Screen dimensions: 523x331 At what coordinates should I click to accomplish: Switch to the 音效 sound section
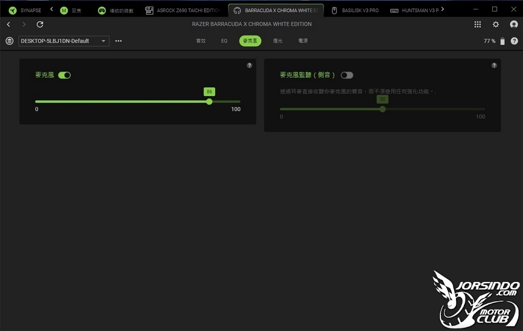(x=201, y=41)
